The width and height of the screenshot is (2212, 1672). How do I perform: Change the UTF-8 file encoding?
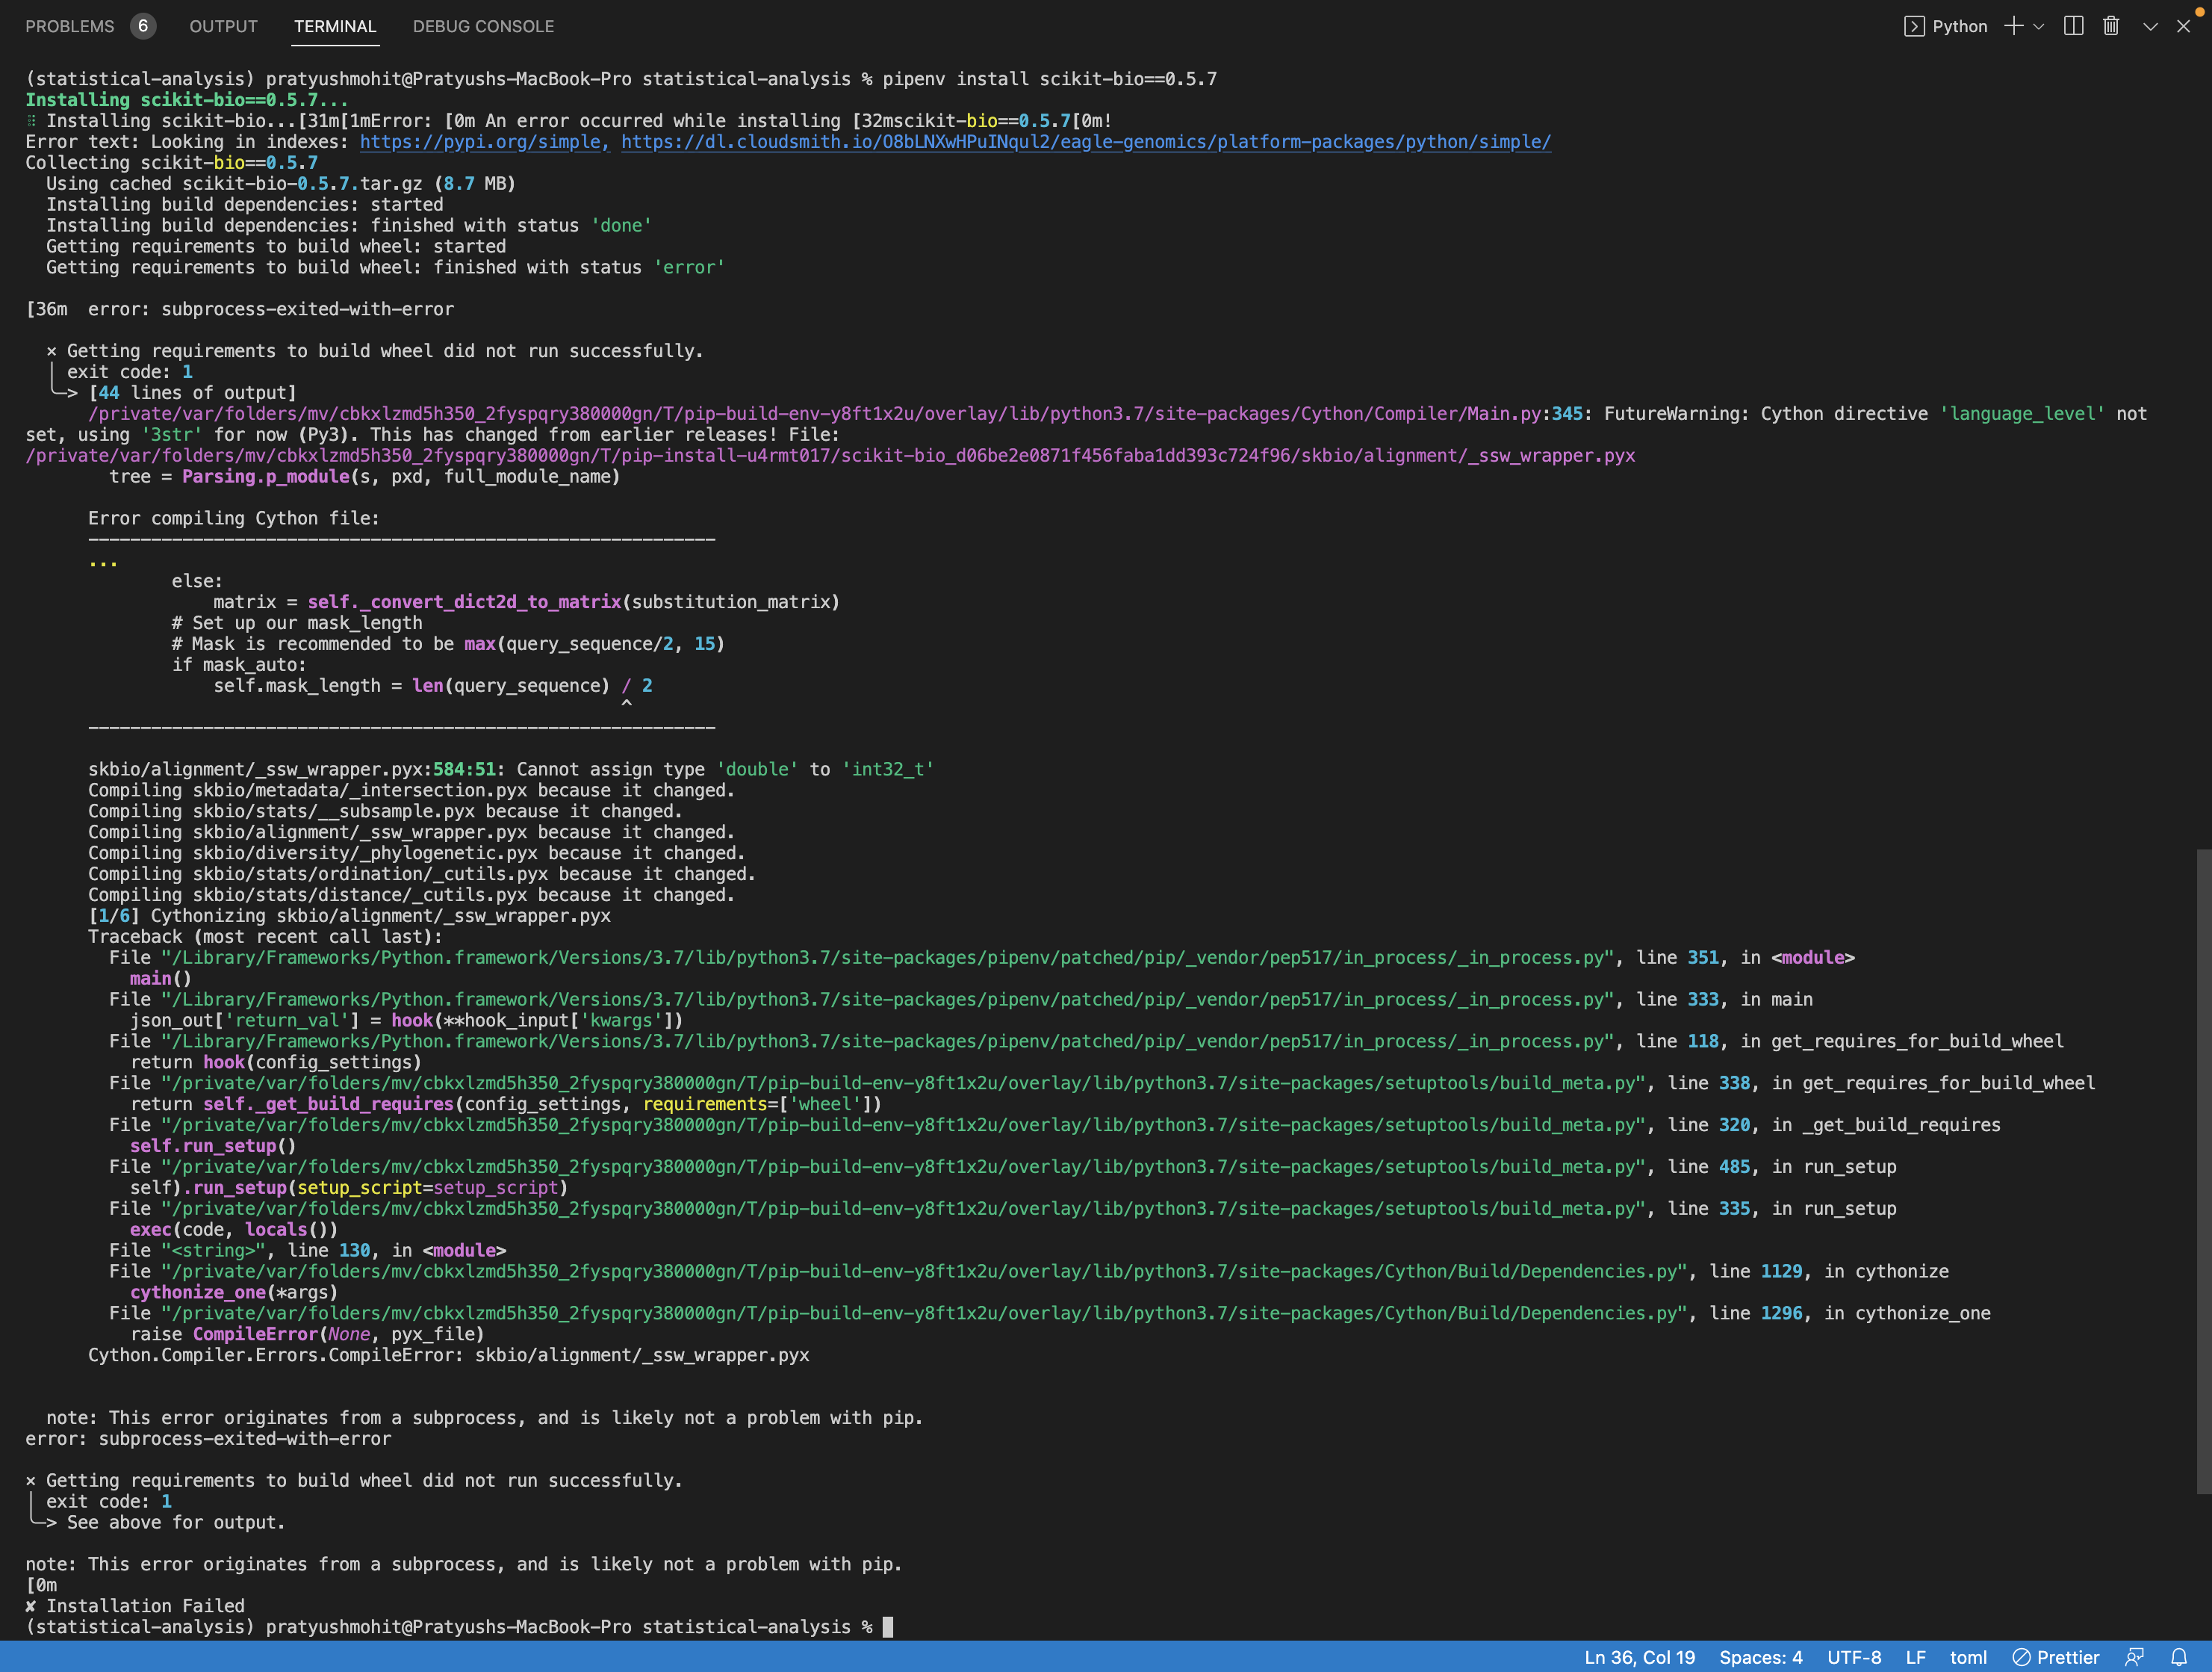tap(1855, 1657)
